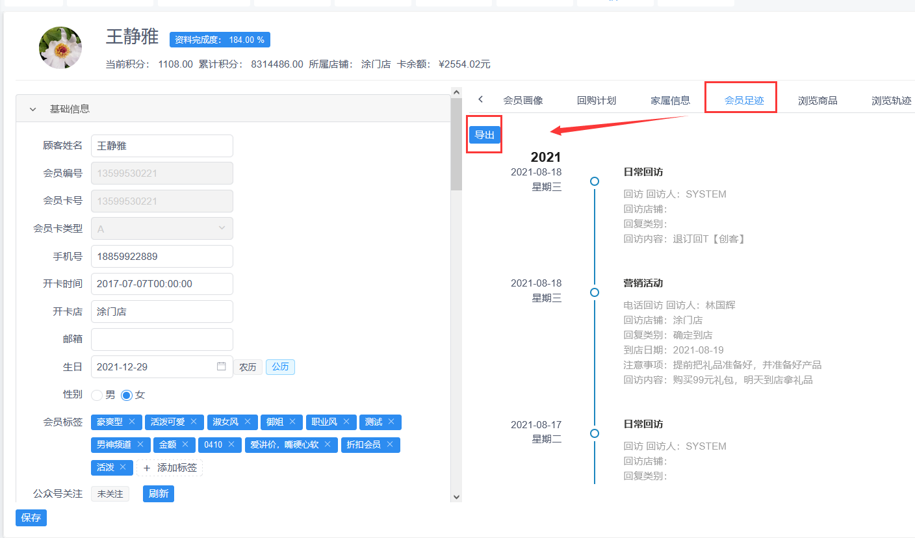Remove the 折扣会员 tag via its x
This screenshot has width=915, height=538.
click(390, 444)
